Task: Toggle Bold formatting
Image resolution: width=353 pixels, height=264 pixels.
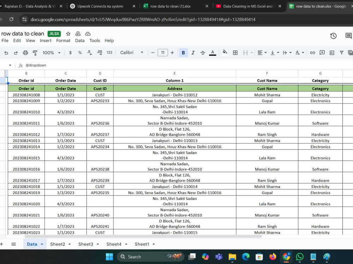Action: point(183,53)
